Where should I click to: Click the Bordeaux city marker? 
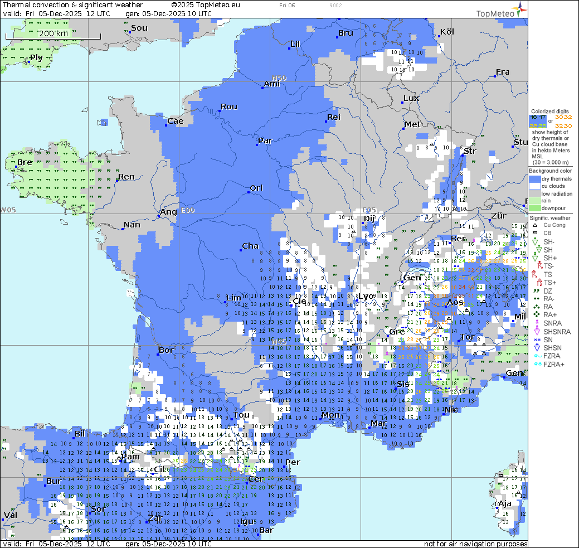pos(158,354)
